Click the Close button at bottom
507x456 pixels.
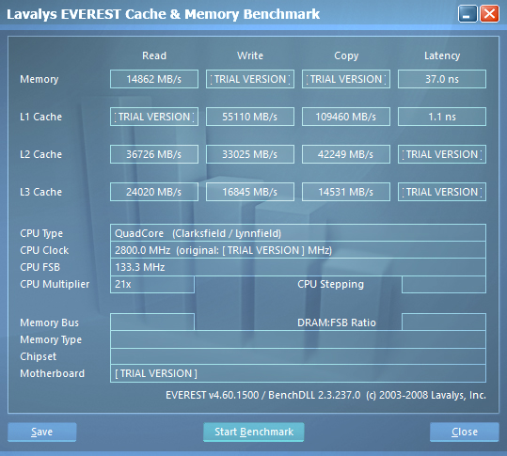(x=465, y=432)
